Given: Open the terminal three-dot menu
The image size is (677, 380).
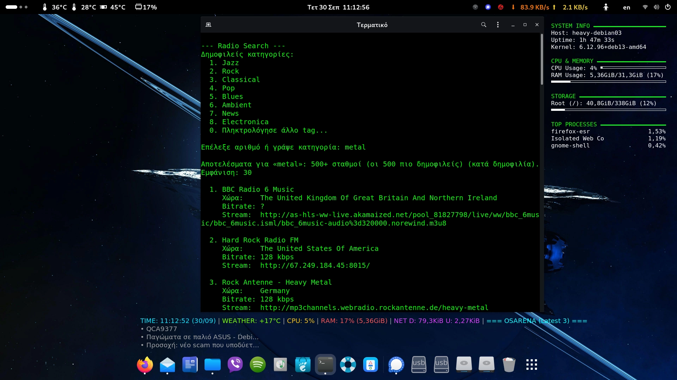Looking at the screenshot, I should (498, 25).
